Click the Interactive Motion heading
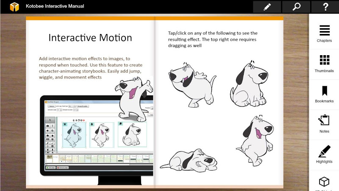Viewport: 339px width, 191px height. 90,38
